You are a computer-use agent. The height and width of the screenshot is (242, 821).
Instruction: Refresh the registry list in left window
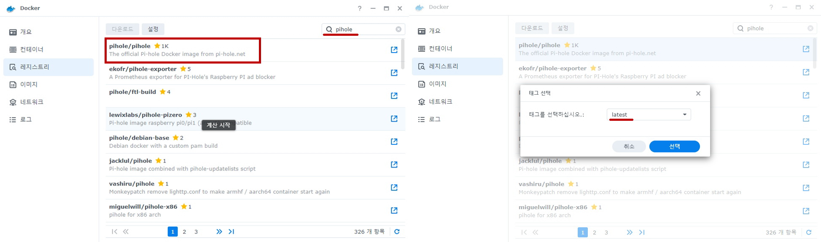click(x=397, y=231)
